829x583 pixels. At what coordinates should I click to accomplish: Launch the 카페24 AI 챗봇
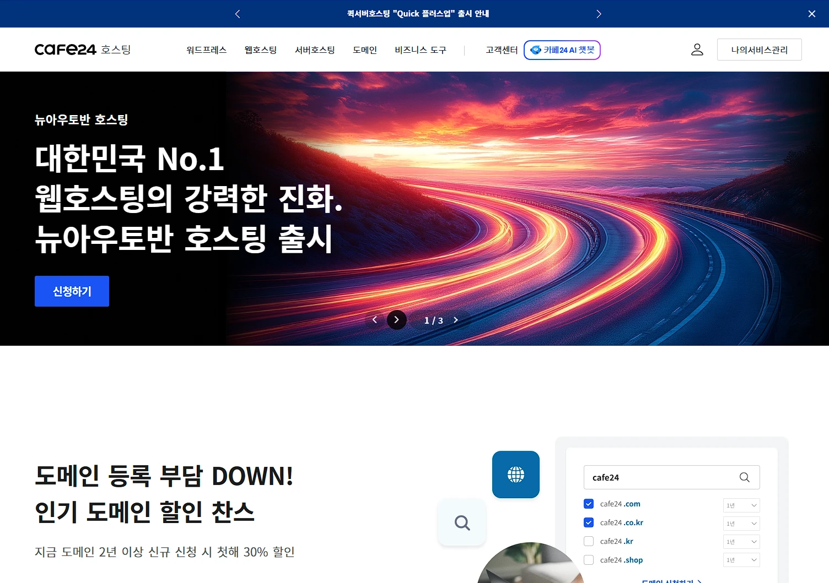(x=562, y=50)
